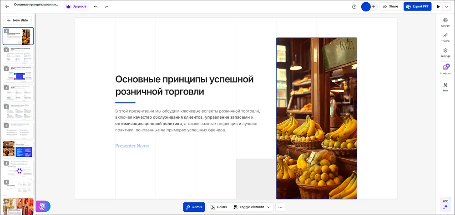
Task: Redo the last action
Action: tap(106, 7)
